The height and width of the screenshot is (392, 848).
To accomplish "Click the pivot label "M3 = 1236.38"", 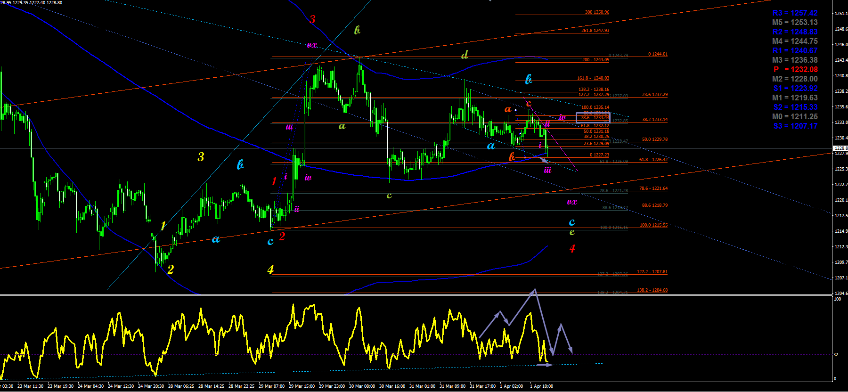I will tap(795, 60).
